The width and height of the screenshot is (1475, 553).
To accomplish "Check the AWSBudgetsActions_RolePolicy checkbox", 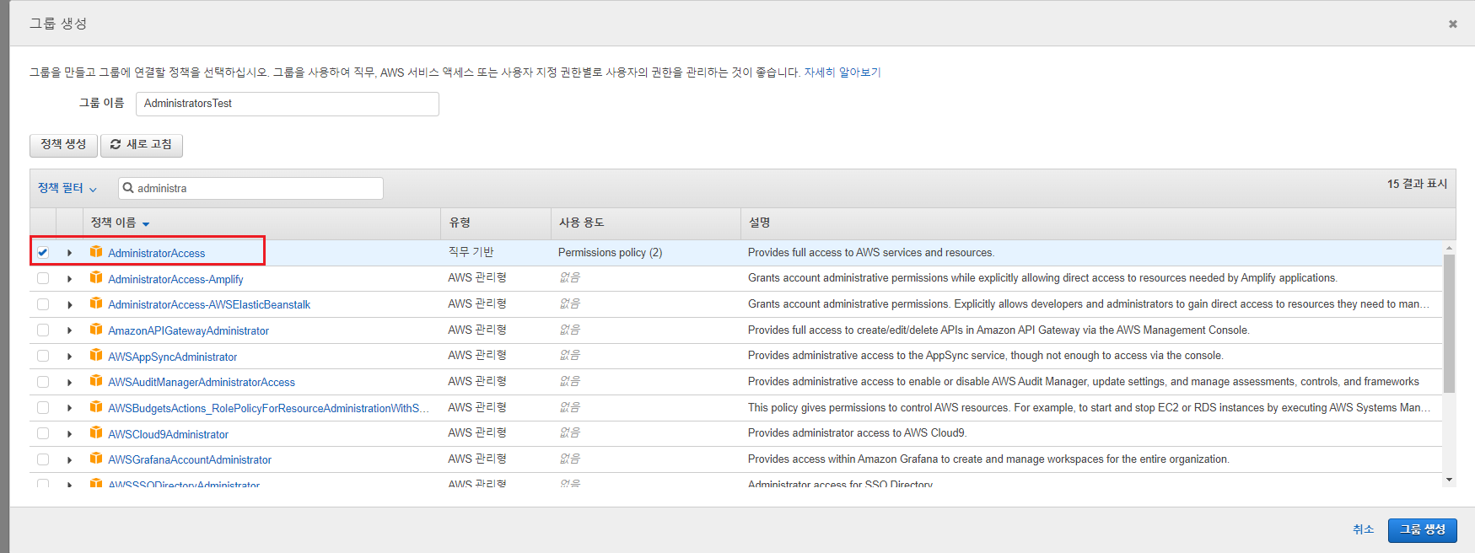I will click(x=43, y=408).
